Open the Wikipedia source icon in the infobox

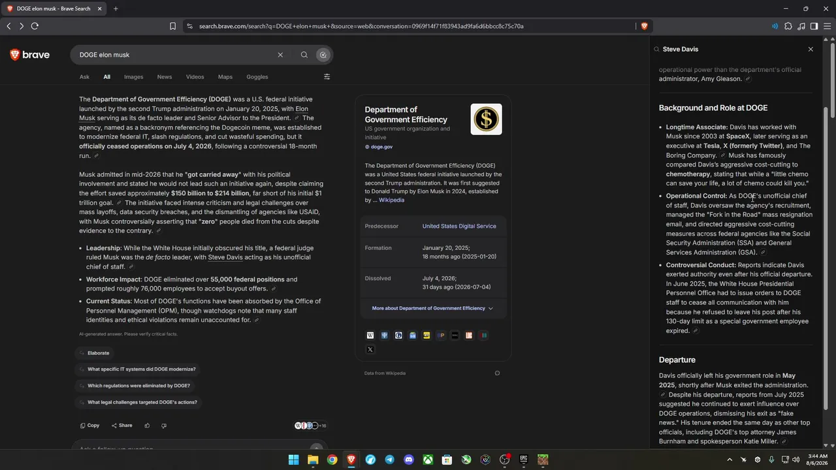(370, 336)
